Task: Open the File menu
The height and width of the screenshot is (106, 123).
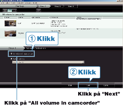Action: pyautogui.click(x=2, y=3)
